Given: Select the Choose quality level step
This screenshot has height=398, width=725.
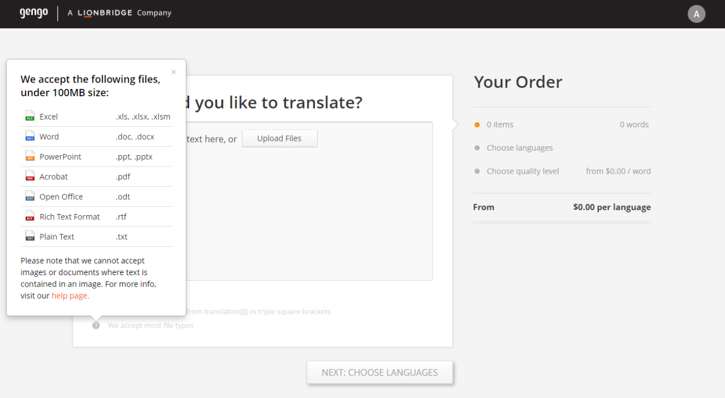Looking at the screenshot, I should 522,171.
